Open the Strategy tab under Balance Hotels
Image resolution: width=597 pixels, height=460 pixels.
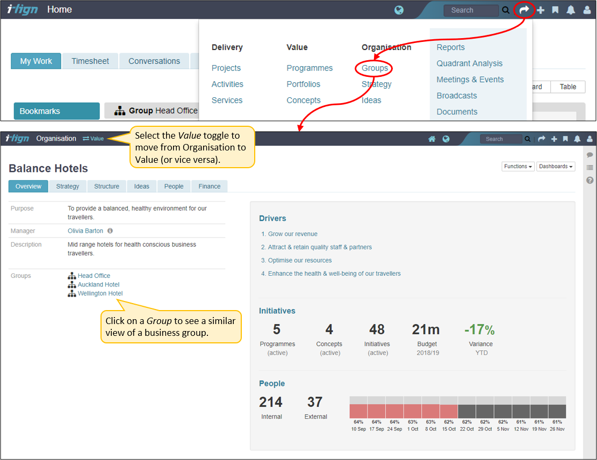68,186
